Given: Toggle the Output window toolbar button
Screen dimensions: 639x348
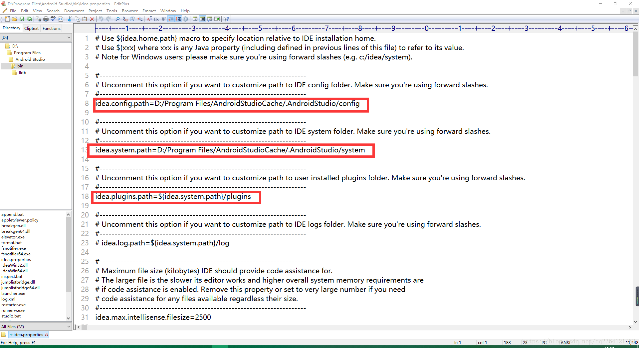Looking at the screenshot, I should click(x=210, y=19).
